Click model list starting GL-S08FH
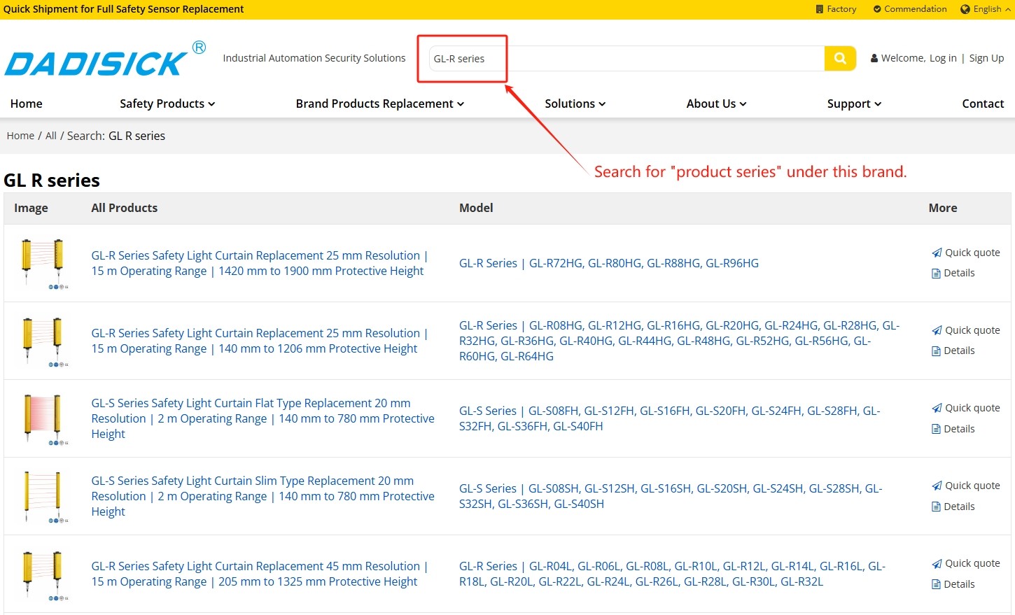The image size is (1015, 615). coord(670,418)
